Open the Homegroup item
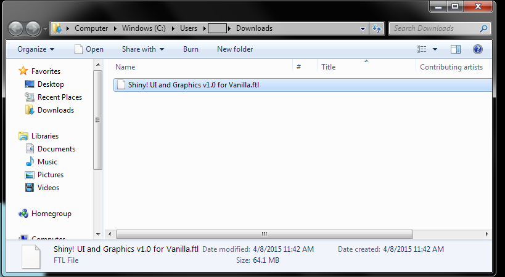 pos(51,214)
